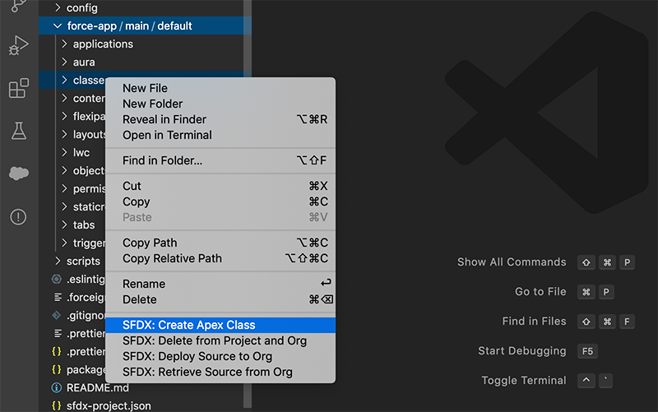Viewport: 658px width, 412px height.
Task: Open sfdx-project.json file in explorer
Action: 108,405
